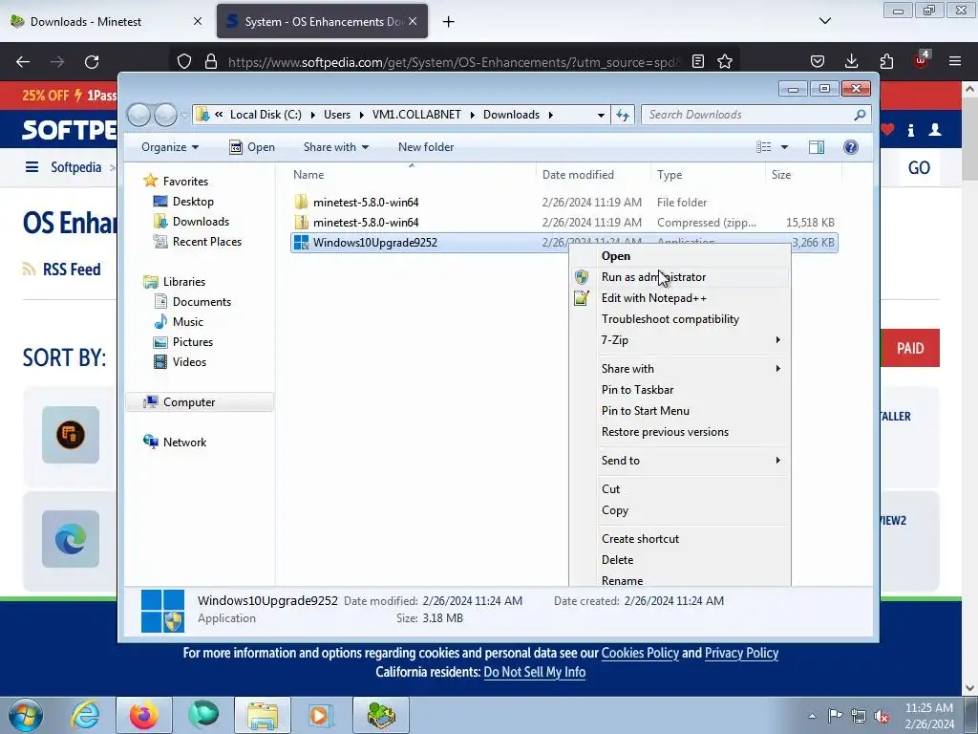This screenshot has width=978, height=734.
Task: Open Firefox hamburger application menu
Action: (955, 61)
